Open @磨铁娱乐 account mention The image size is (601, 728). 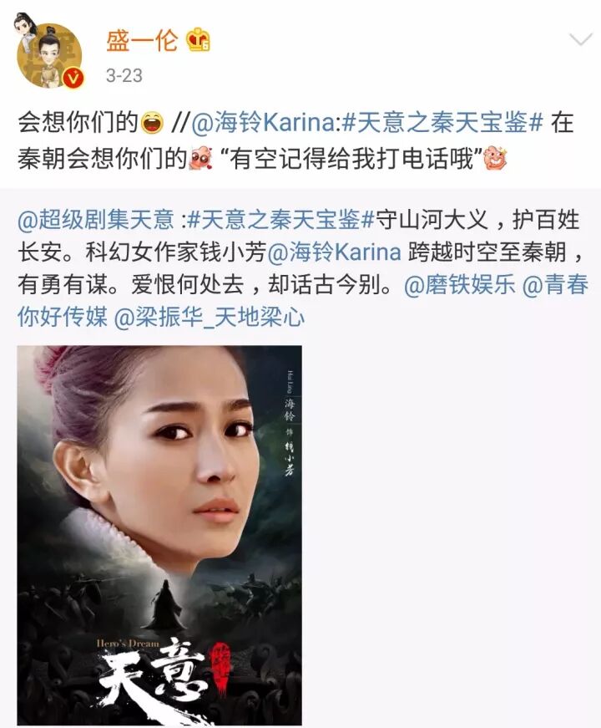(460, 285)
